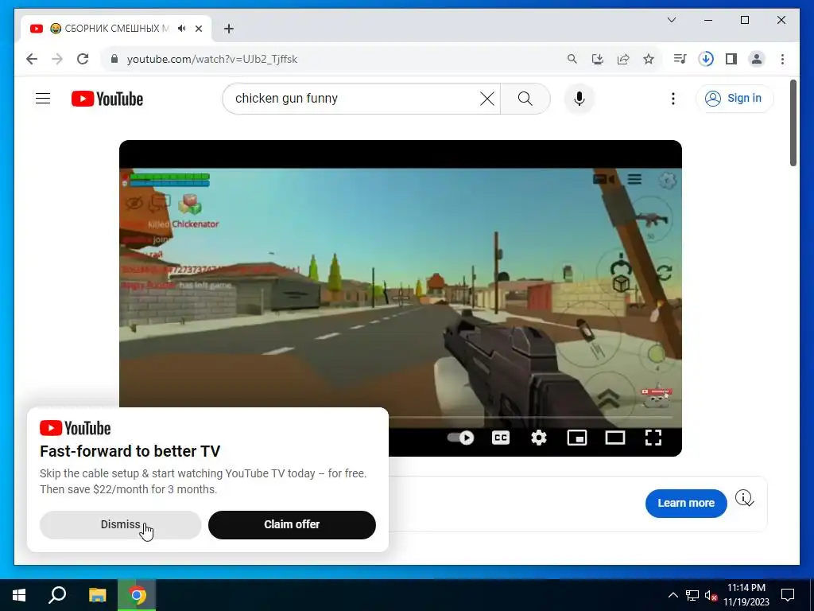Viewport: 814px width, 611px height.
Task: Toggle closed captions CC button
Action: point(501,438)
